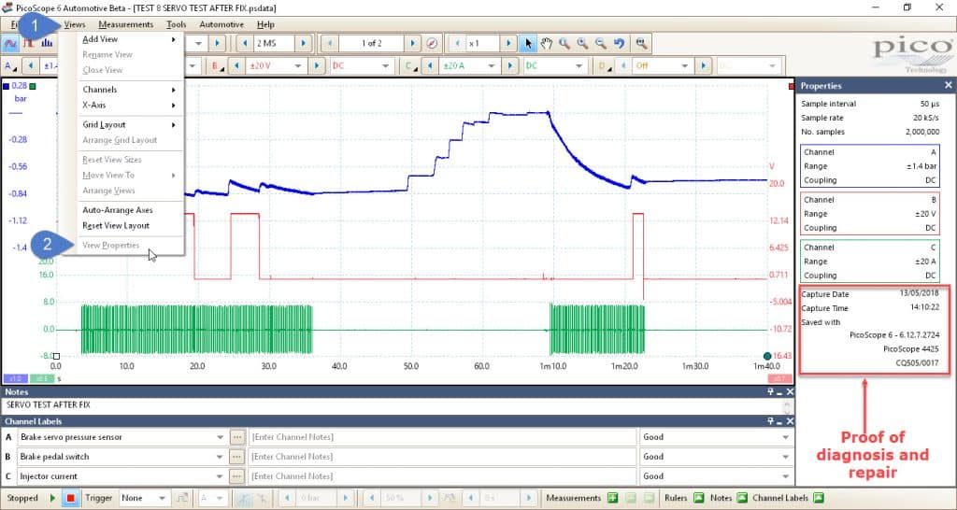This screenshot has width=957, height=510.
Task: Open the Automotive menu
Action: tap(221, 24)
